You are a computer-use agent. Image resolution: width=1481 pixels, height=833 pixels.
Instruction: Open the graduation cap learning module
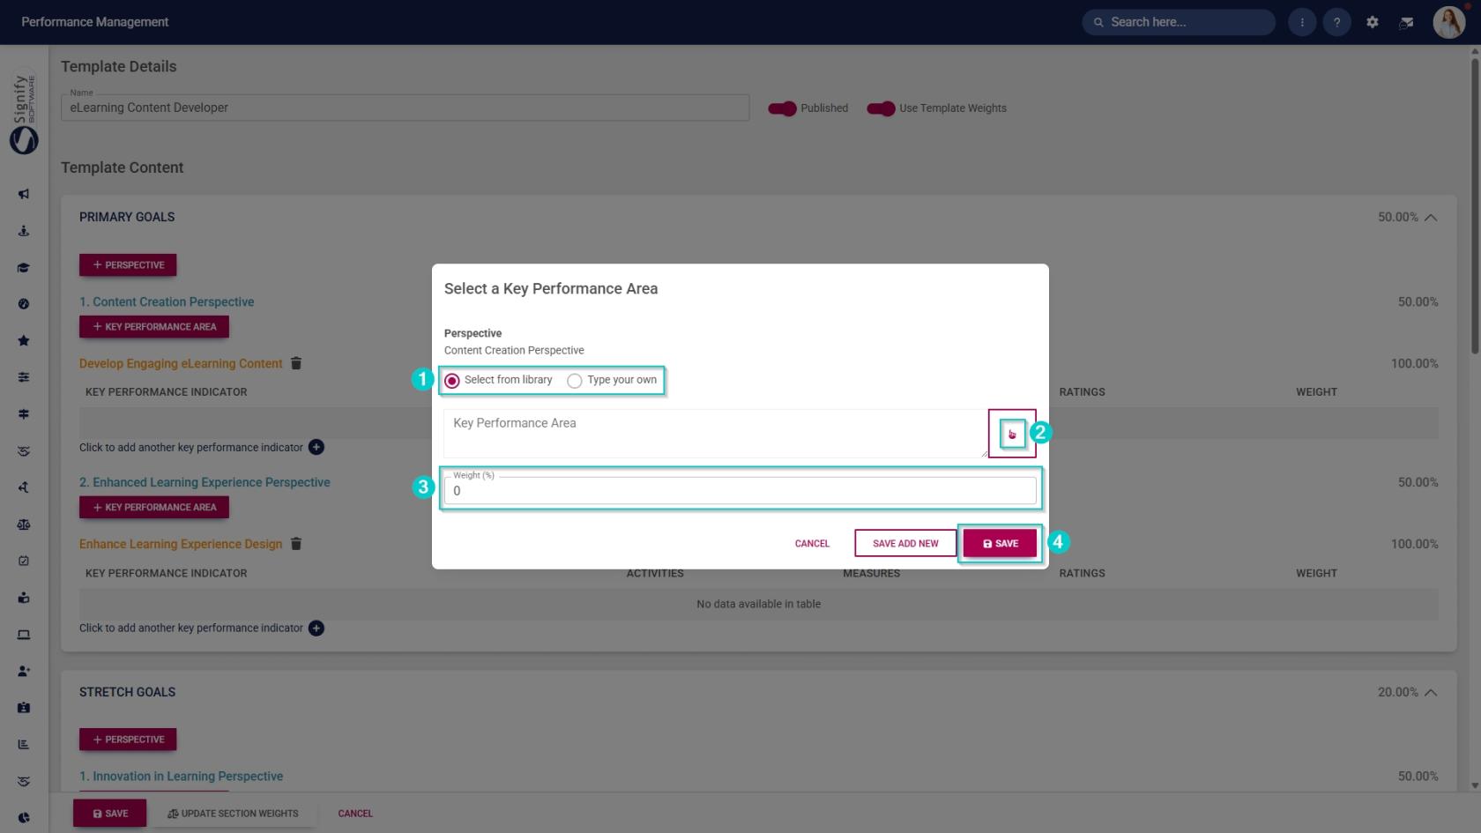click(24, 268)
